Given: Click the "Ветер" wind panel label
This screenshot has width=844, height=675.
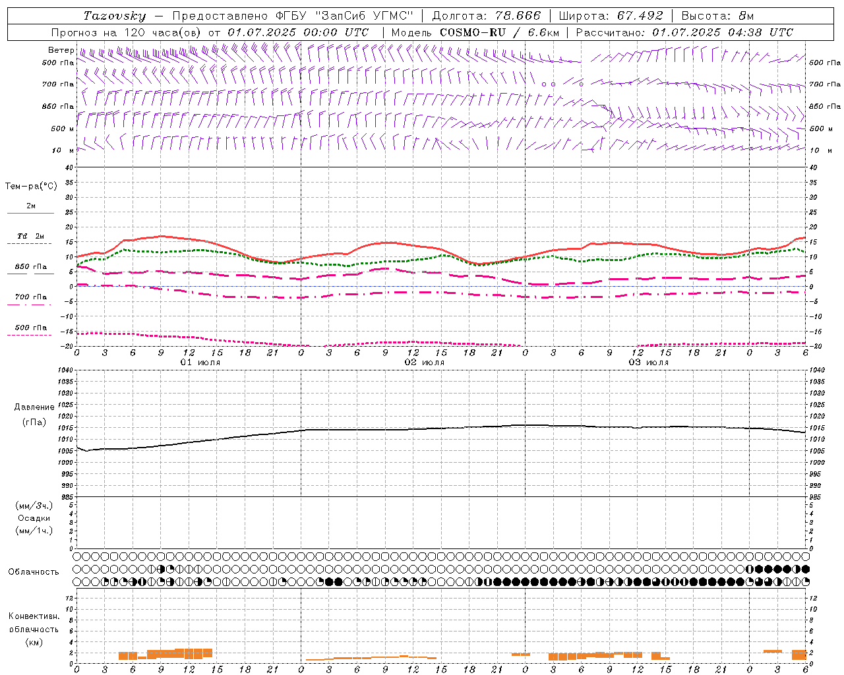Looking at the screenshot, I should tap(61, 50).
